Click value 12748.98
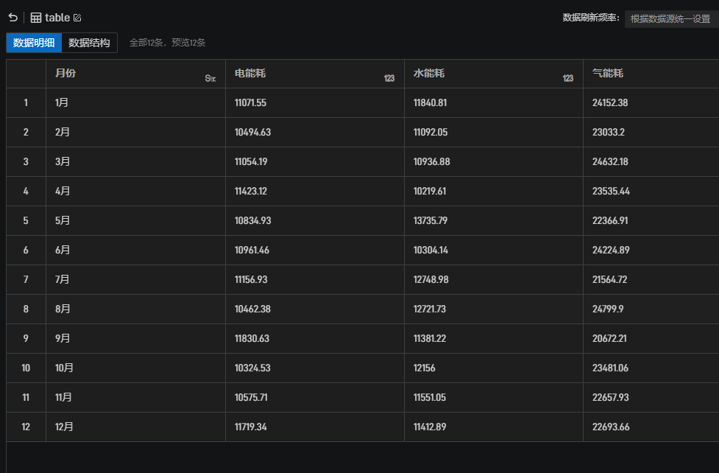The image size is (719, 473). (431, 279)
